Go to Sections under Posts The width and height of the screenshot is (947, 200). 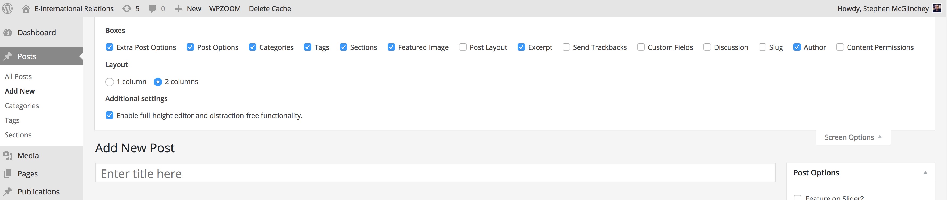18,135
